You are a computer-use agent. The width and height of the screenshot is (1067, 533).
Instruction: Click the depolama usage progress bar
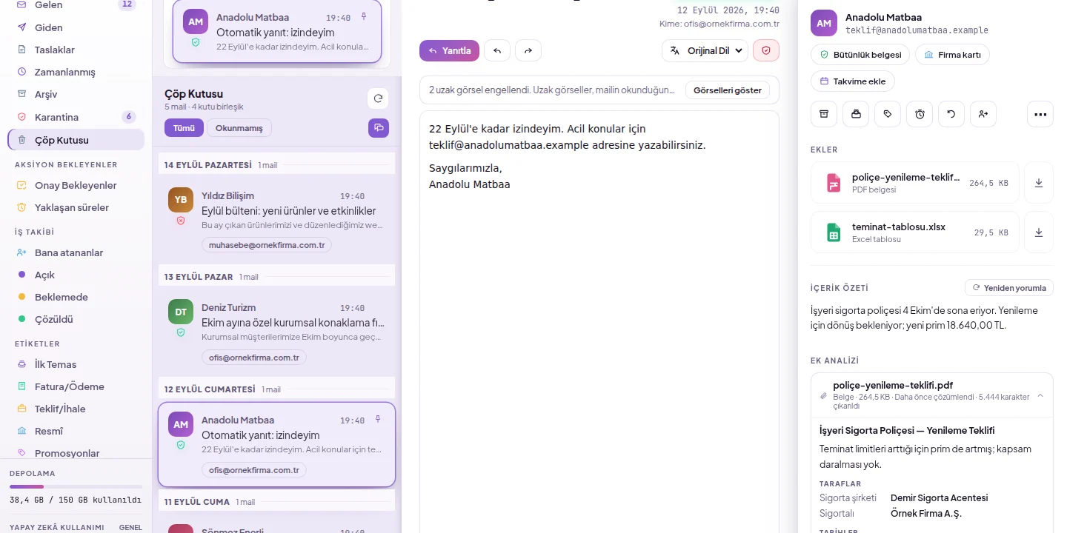76,486
